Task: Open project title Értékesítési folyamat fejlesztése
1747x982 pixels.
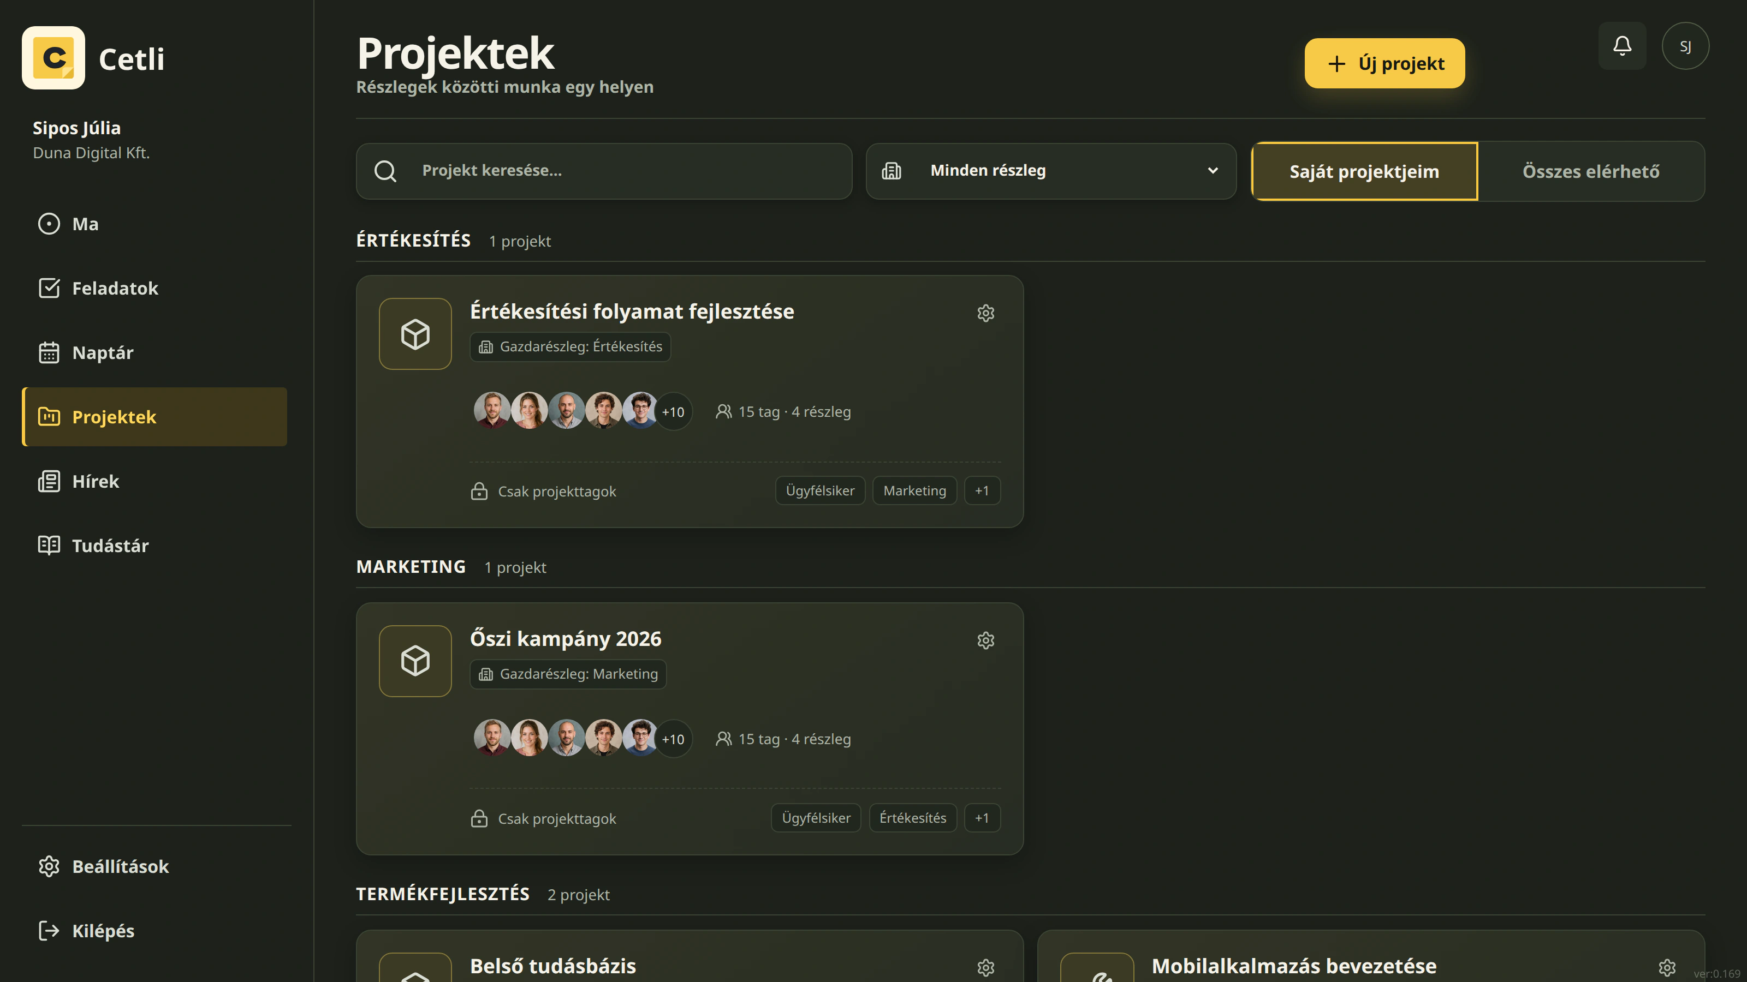Action: pos(632,311)
